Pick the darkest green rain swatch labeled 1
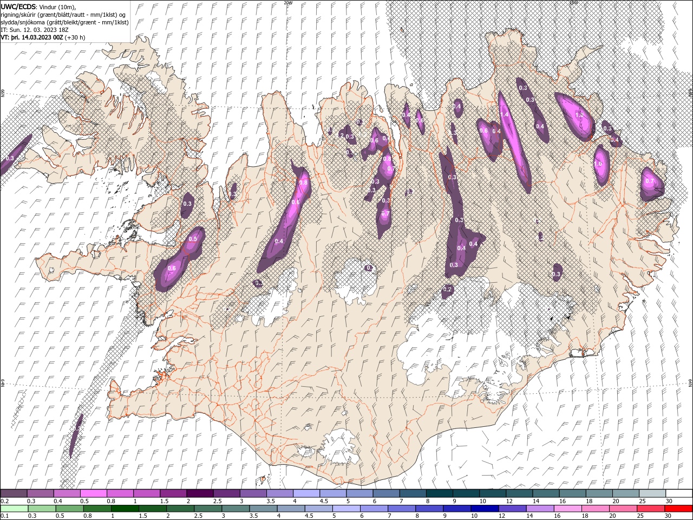The image size is (693, 520). (124, 508)
